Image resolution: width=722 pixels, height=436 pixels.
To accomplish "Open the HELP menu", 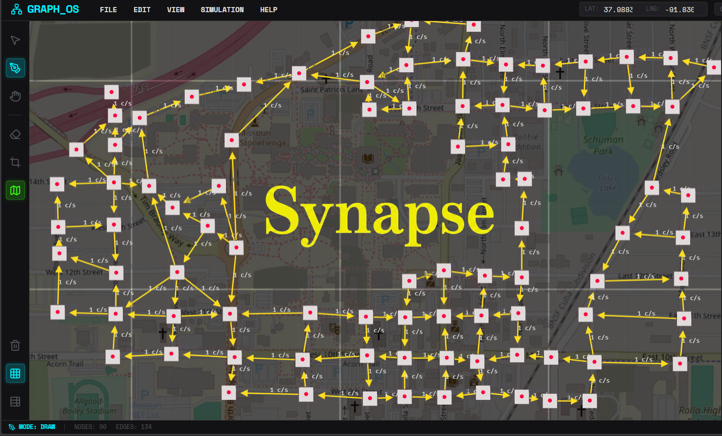I will (269, 10).
